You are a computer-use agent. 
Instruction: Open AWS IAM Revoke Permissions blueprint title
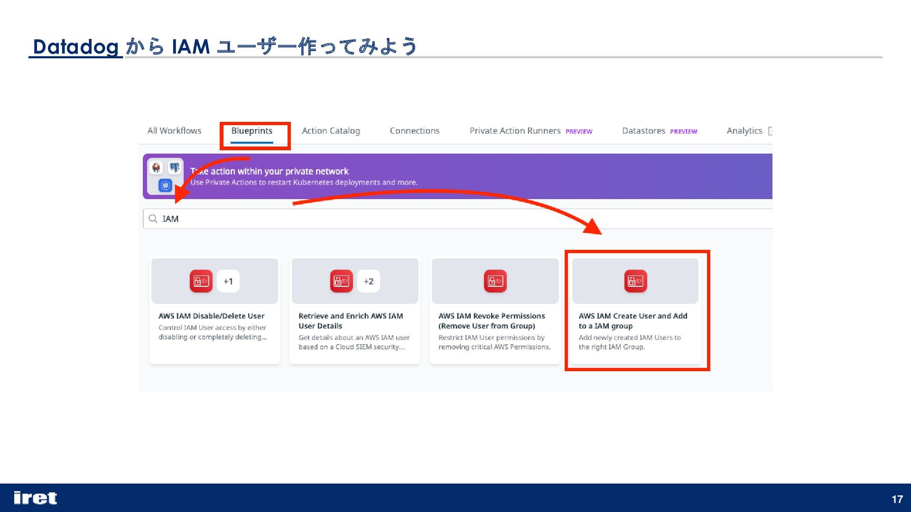[x=492, y=321]
